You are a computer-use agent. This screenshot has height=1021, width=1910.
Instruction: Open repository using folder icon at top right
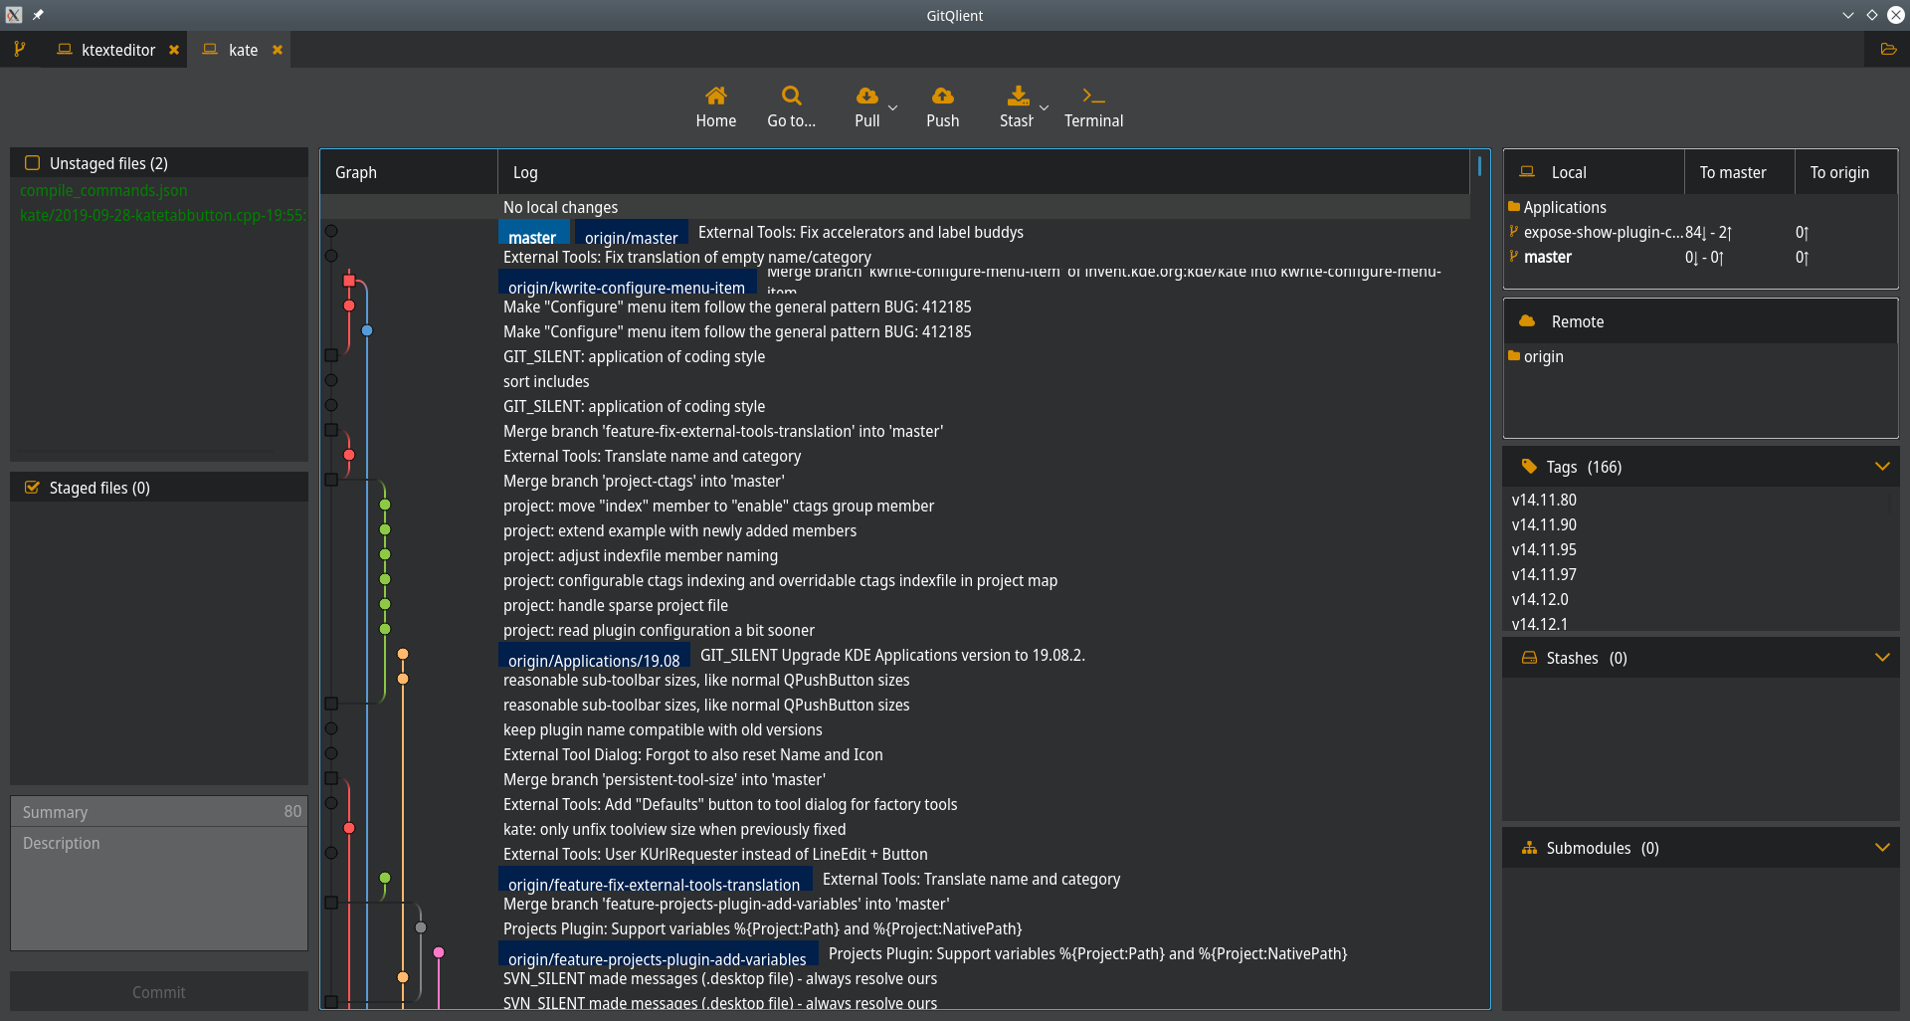[x=1887, y=49]
